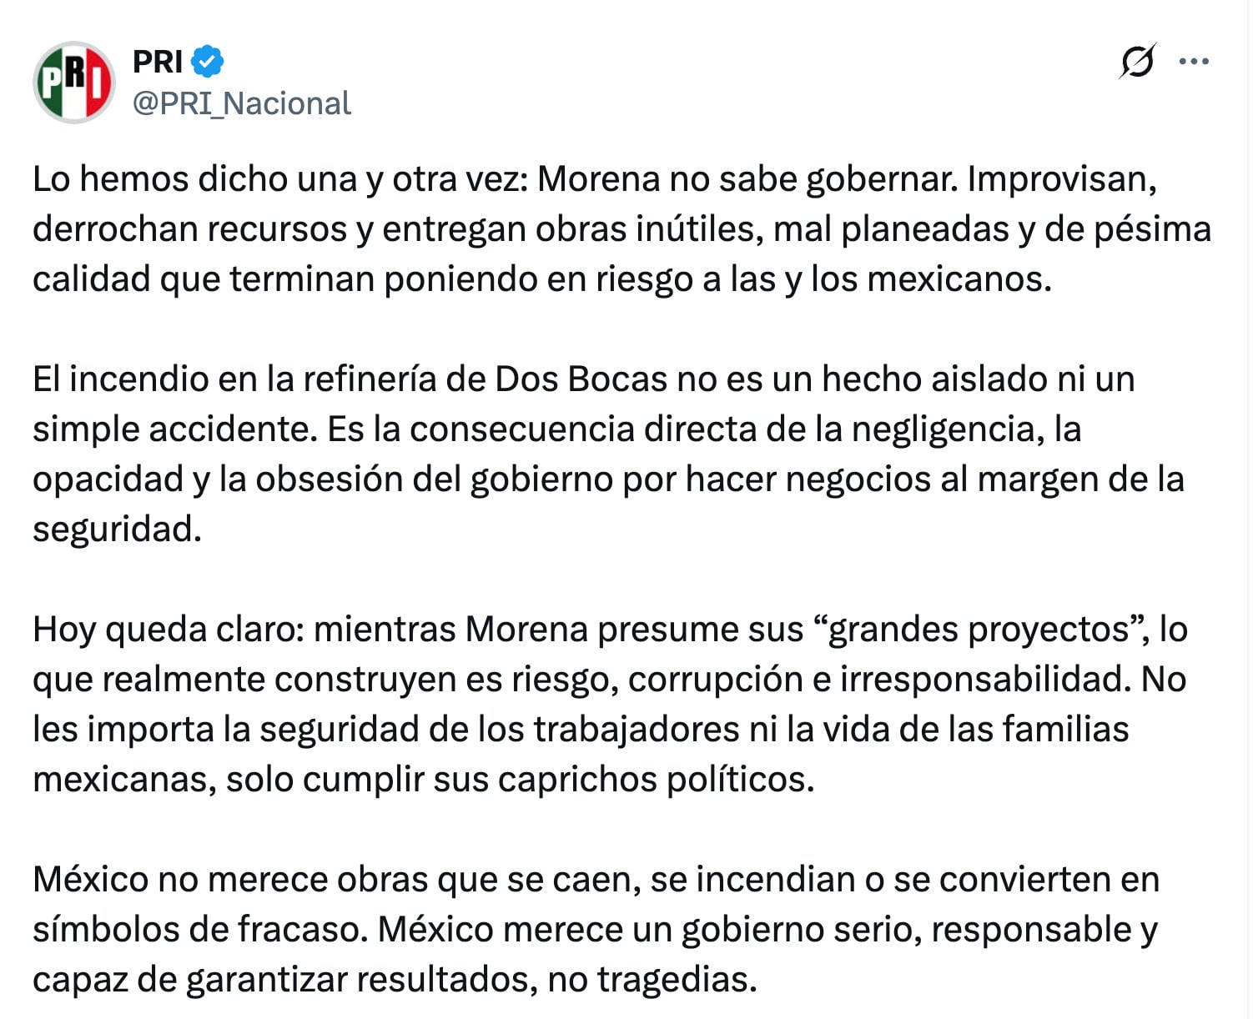Open the @PRI_Nacional profile handle
The height and width of the screenshot is (1019, 1253).
pos(240,103)
